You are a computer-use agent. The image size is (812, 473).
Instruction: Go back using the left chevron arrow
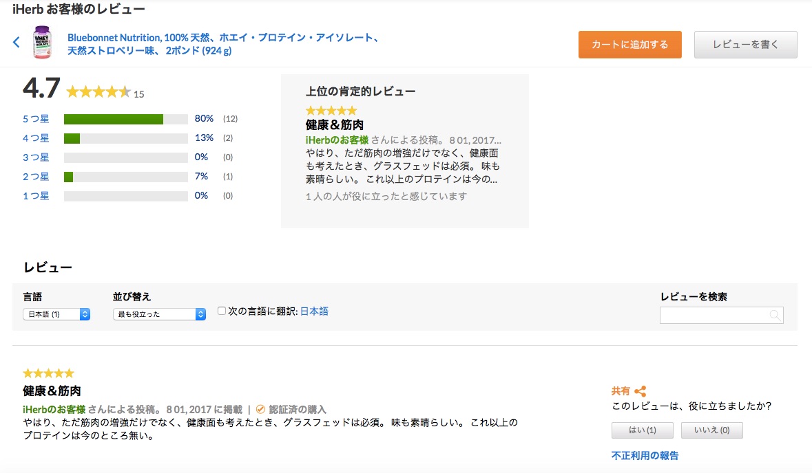click(17, 43)
